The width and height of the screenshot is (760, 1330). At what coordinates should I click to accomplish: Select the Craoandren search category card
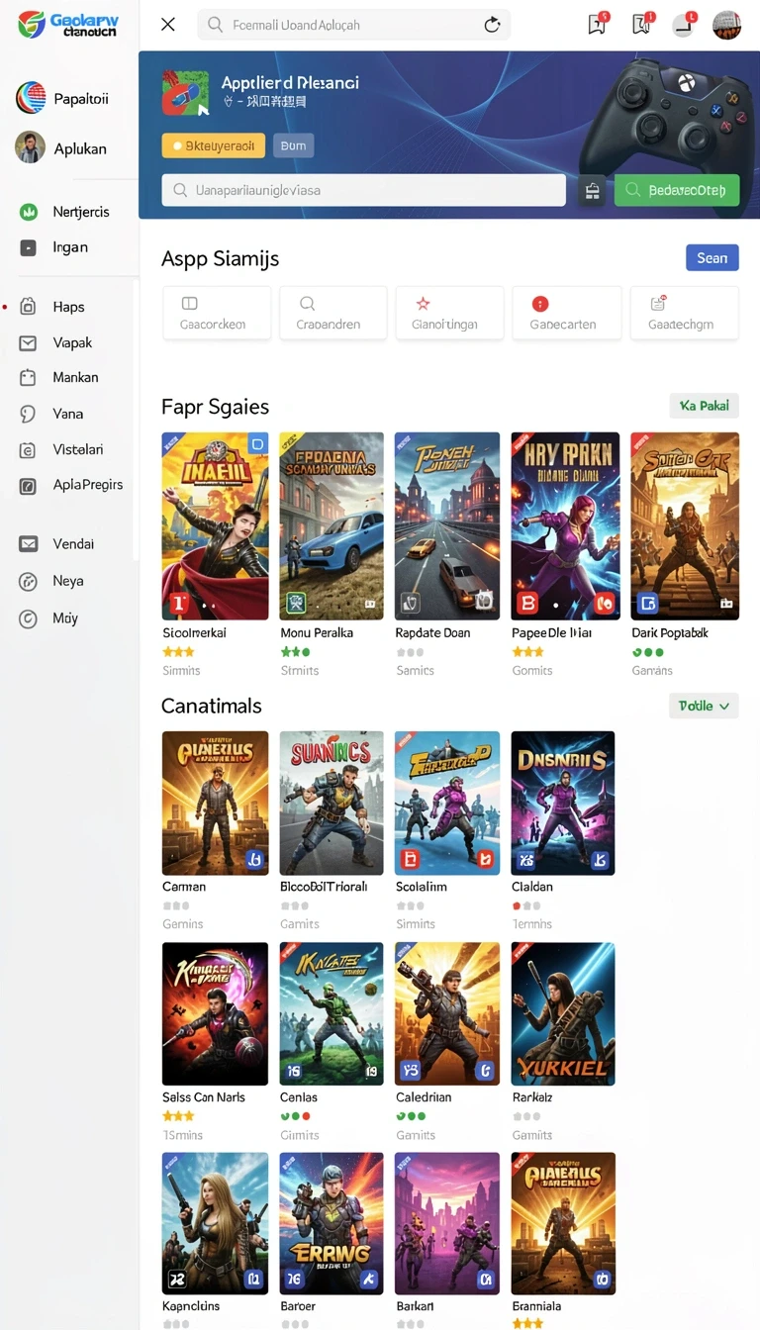tap(332, 313)
